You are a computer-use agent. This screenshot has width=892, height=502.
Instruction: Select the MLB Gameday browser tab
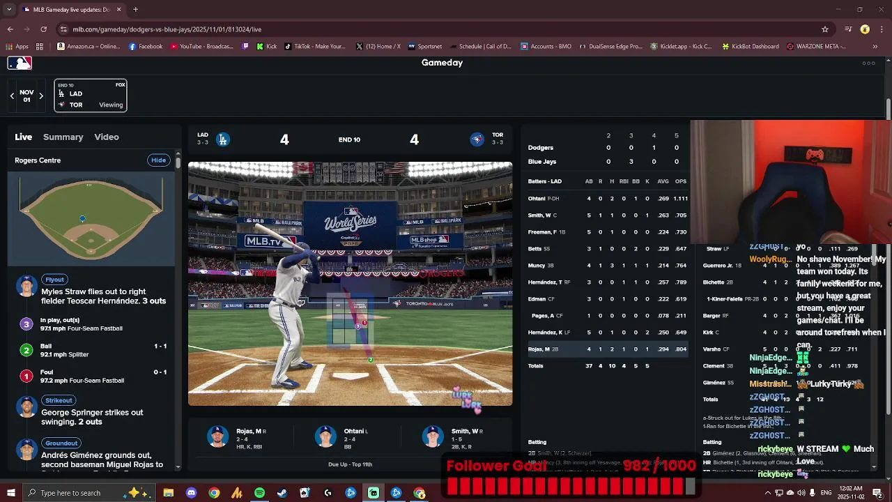[72, 10]
